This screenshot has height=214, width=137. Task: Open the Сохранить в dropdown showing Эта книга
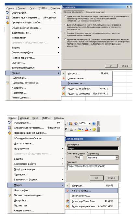(x=117, y=157)
